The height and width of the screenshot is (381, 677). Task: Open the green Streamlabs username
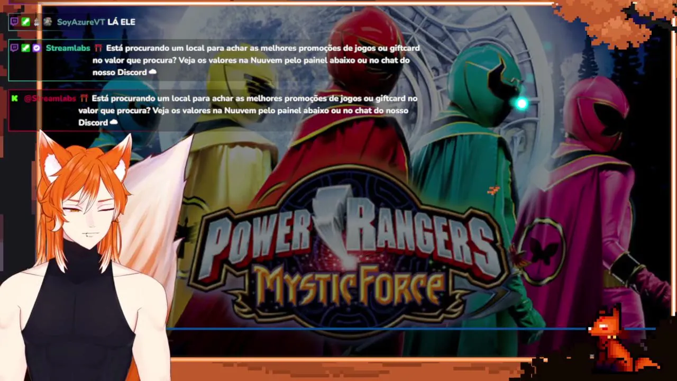[x=68, y=48]
